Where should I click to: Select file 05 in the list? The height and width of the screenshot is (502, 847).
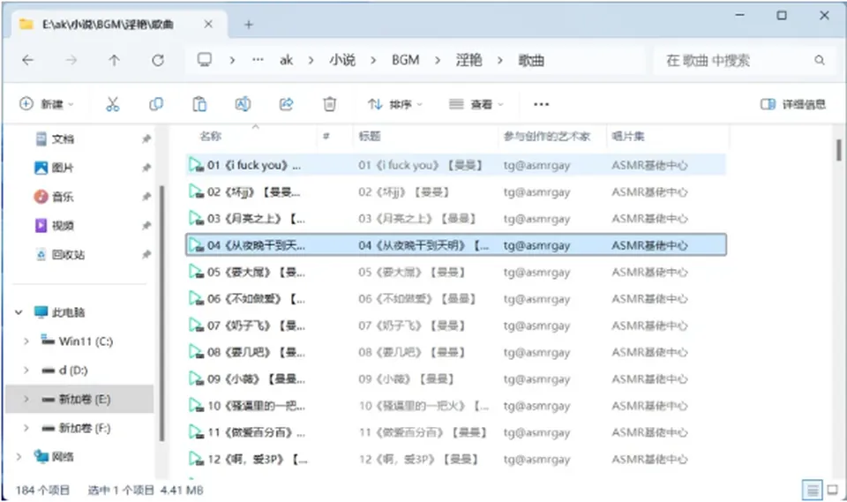455,272
